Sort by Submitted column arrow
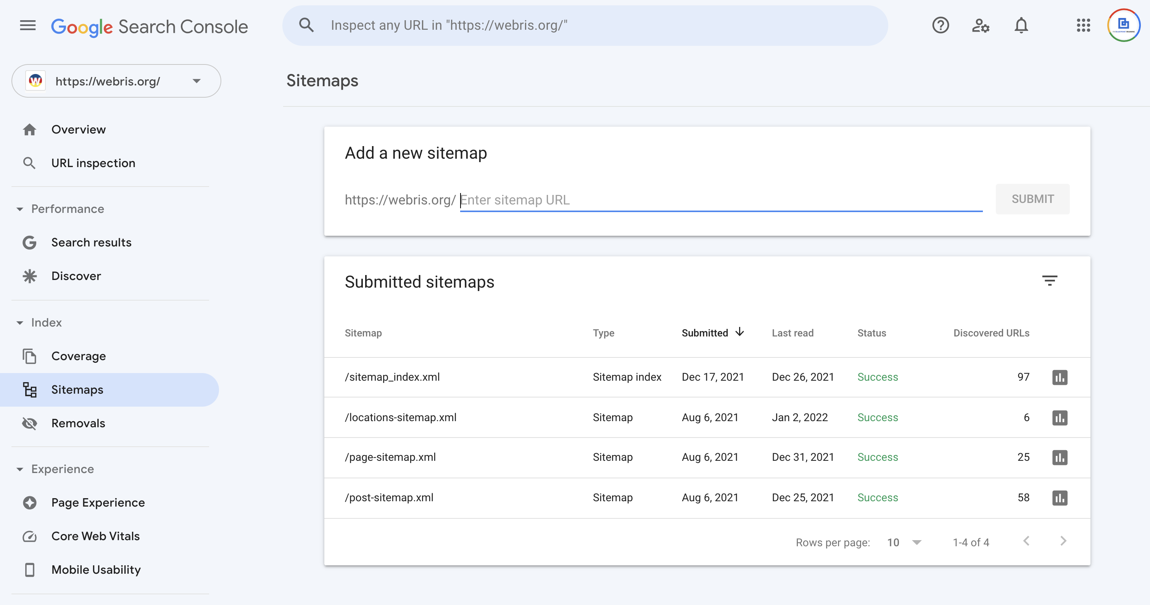The image size is (1150, 605). click(x=740, y=332)
